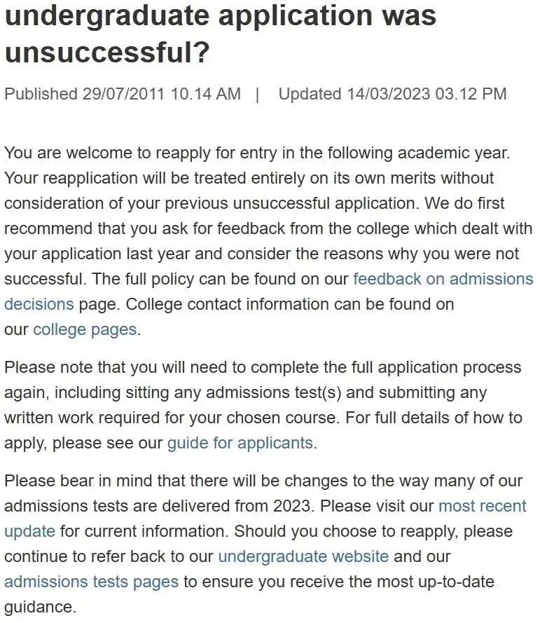
Task: Click the heading word "unsuccessful?"
Action: coord(106,51)
